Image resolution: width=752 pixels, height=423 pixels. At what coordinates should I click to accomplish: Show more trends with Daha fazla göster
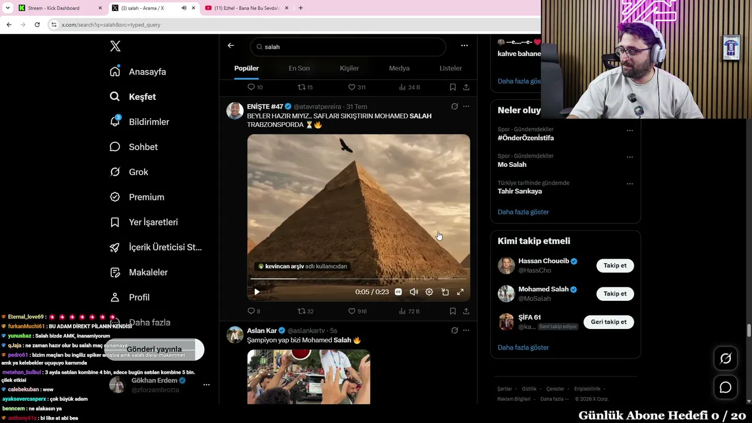(523, 212)
